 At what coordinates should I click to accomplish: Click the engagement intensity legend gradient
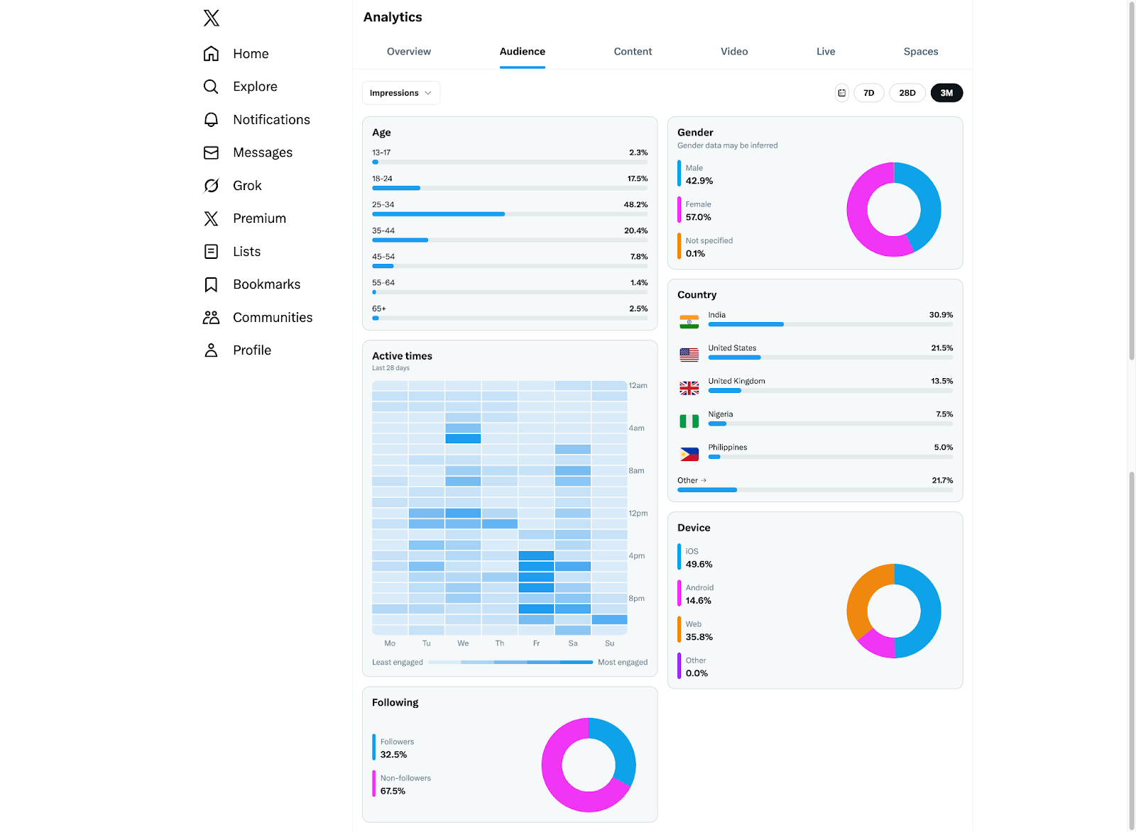[x=510, y=662]
